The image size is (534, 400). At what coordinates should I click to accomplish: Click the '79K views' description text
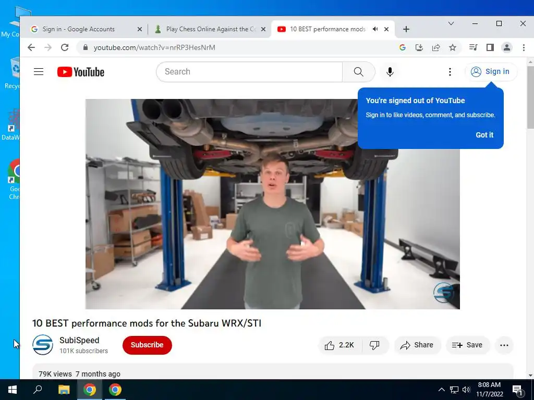(55, 374)
